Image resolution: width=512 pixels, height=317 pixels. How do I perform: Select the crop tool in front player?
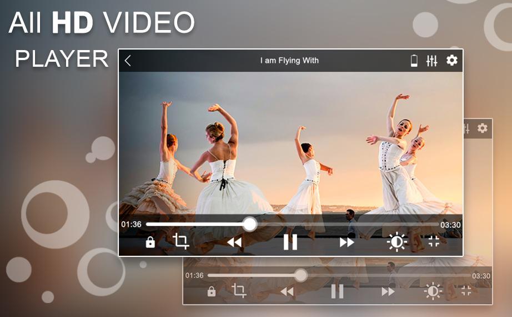[180, 241]
